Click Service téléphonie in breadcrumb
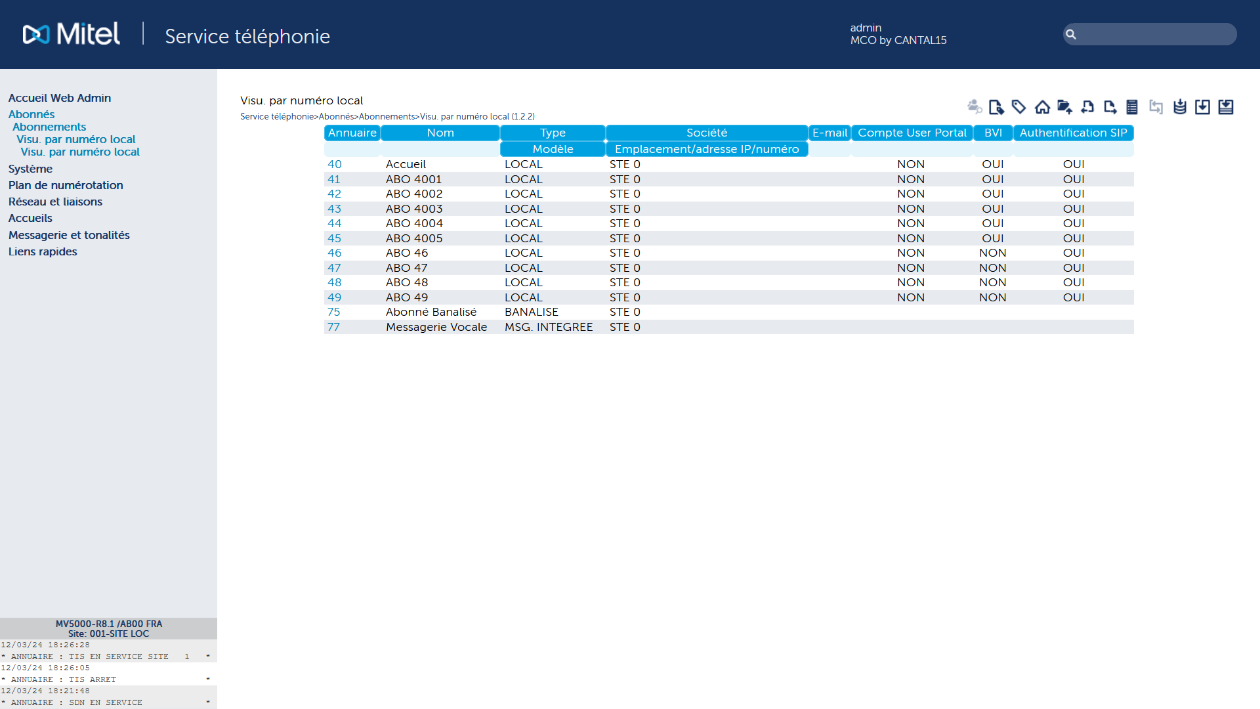Image resolution: width=1260 pixels, height=709 pixels. click(277, 117)
